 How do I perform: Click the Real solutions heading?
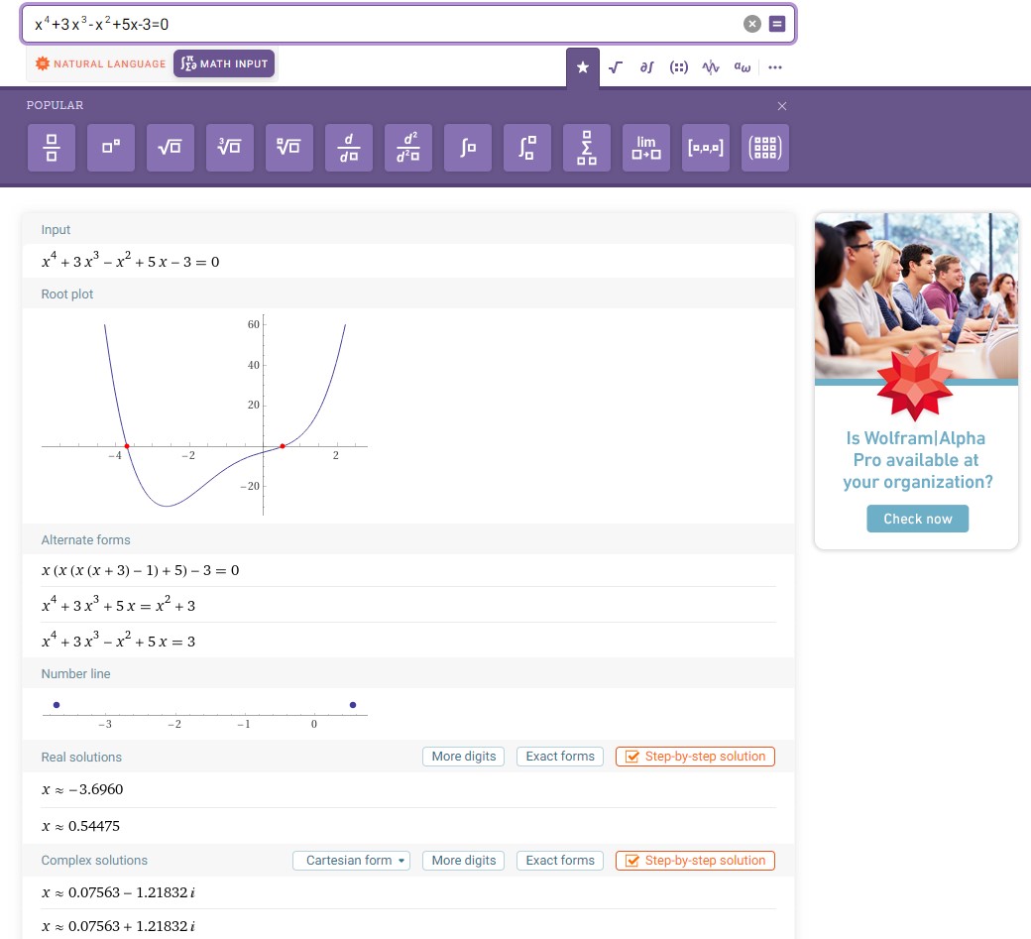point(81,757)
